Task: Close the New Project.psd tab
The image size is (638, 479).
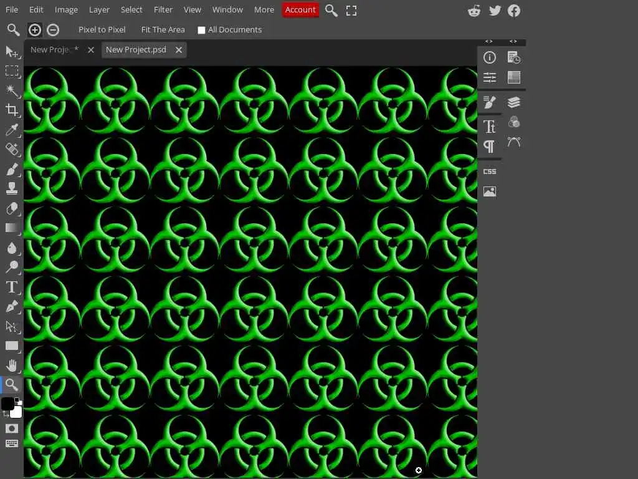Action: click(179, 50)
